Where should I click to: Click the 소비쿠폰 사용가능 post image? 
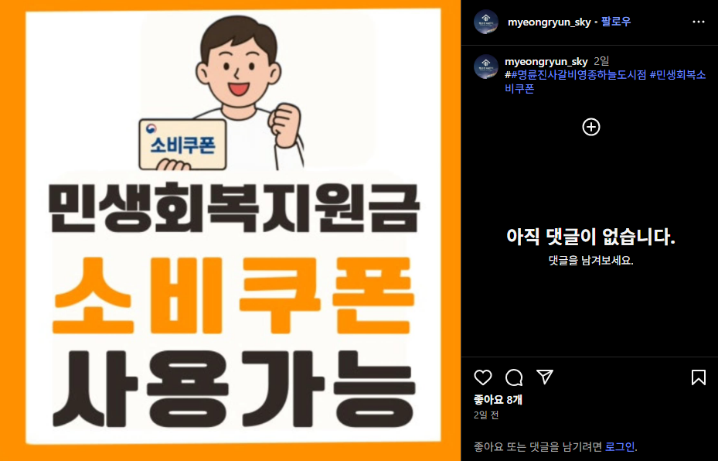(x=230, y=230)
